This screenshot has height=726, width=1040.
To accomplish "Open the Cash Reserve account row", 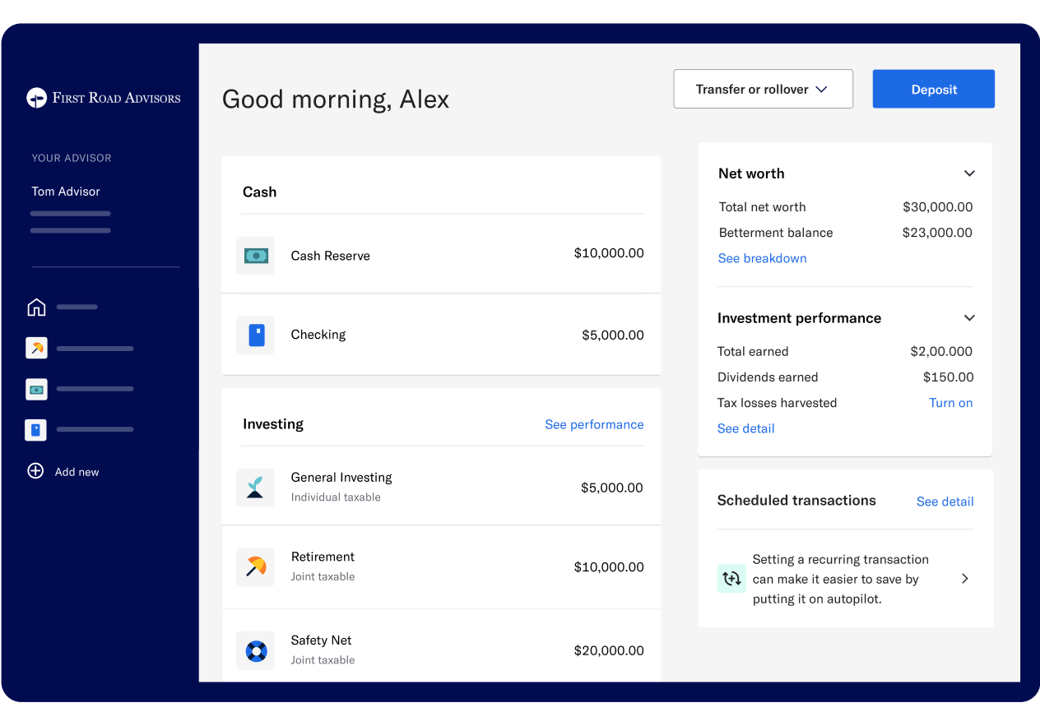I will point(441,255).
